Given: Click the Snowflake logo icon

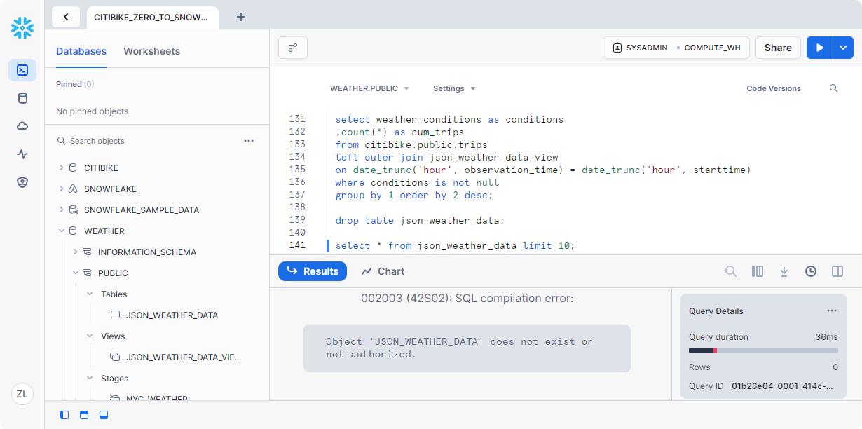Looking at the screenshot, I should 22,28.
